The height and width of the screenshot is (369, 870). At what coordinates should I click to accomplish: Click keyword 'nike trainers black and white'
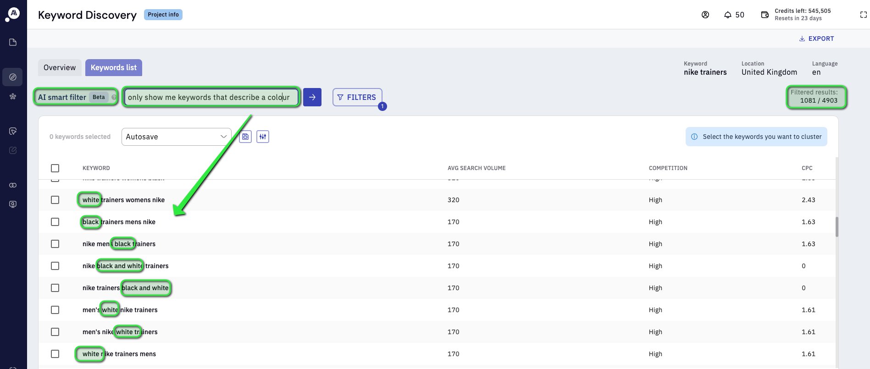[126, 288]
